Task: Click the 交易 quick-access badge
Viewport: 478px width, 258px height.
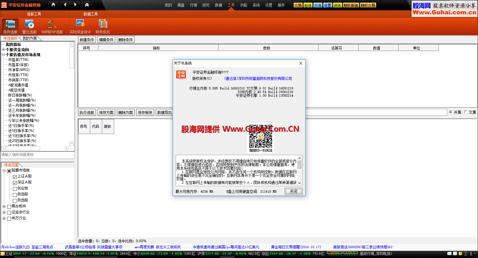Action: pyautogui.click(x=298, y=5)
